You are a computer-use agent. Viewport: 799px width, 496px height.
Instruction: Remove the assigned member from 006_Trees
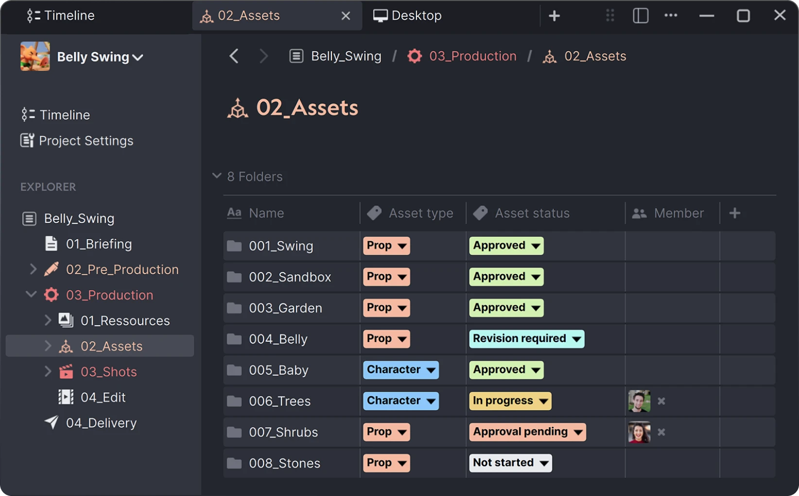(661, 401)
